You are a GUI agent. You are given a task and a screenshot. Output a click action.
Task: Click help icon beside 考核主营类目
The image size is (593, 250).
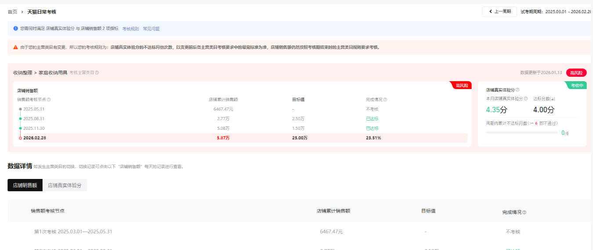tap(97, 73)
